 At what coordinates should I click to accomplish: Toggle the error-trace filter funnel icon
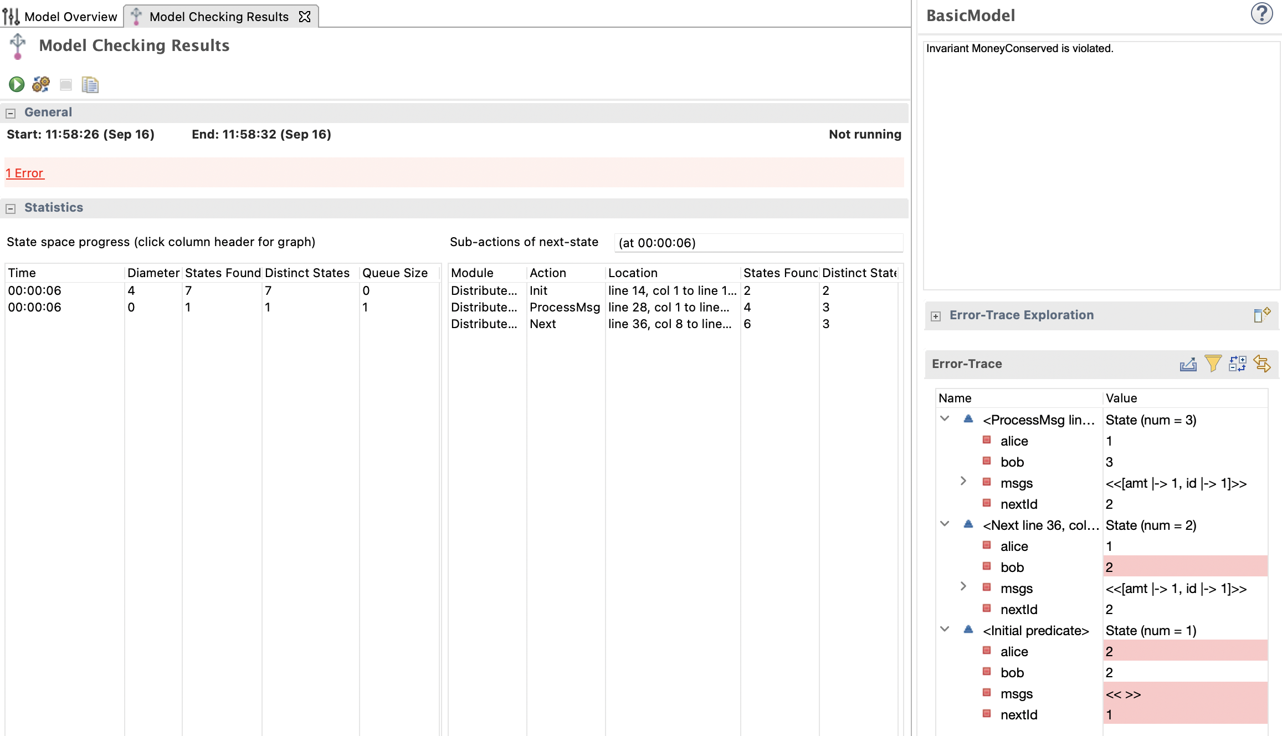1213,364
